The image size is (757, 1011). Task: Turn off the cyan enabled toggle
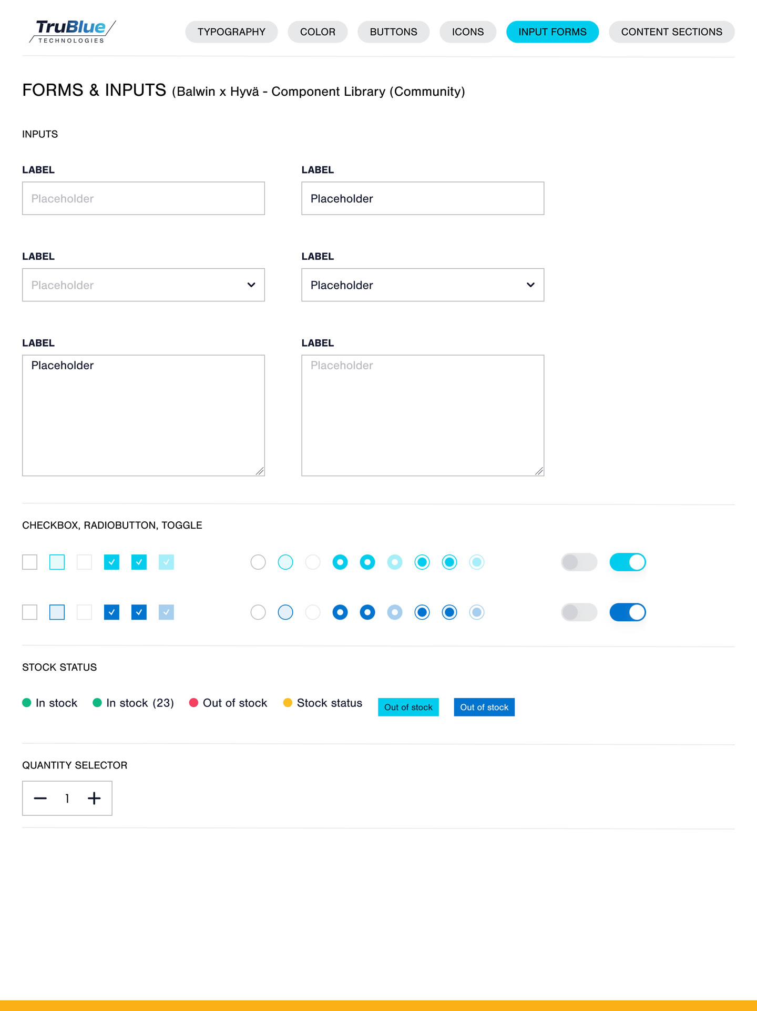628,562
